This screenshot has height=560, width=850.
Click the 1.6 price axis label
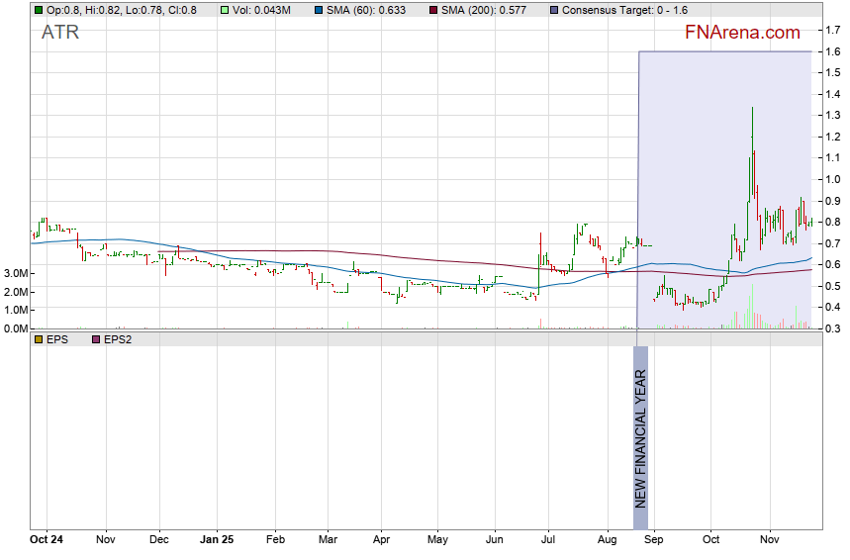point(833,51)
